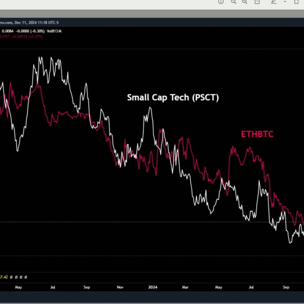The width and height of the screenshot is (304, 304).
Task: Select the May 2023 time axis label
Action: click(18, 287)
